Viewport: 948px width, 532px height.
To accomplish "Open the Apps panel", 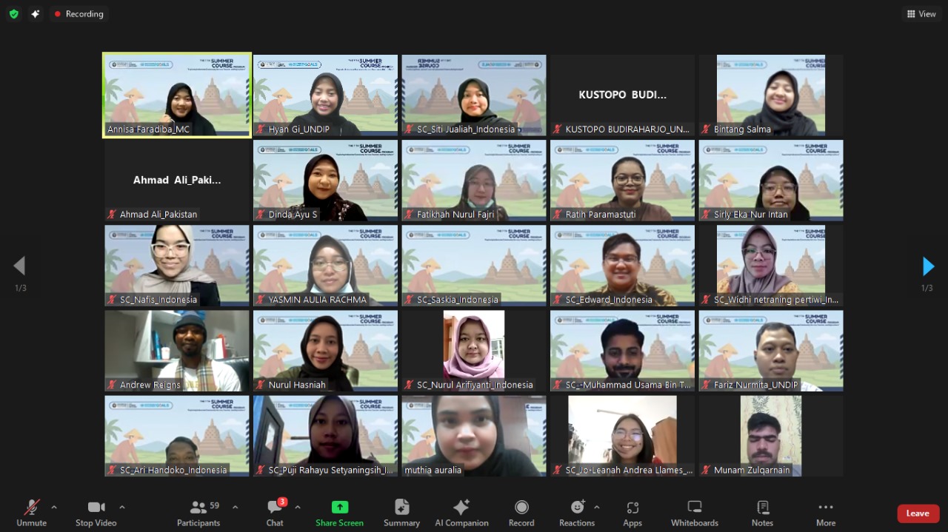I will coord(632,513).
